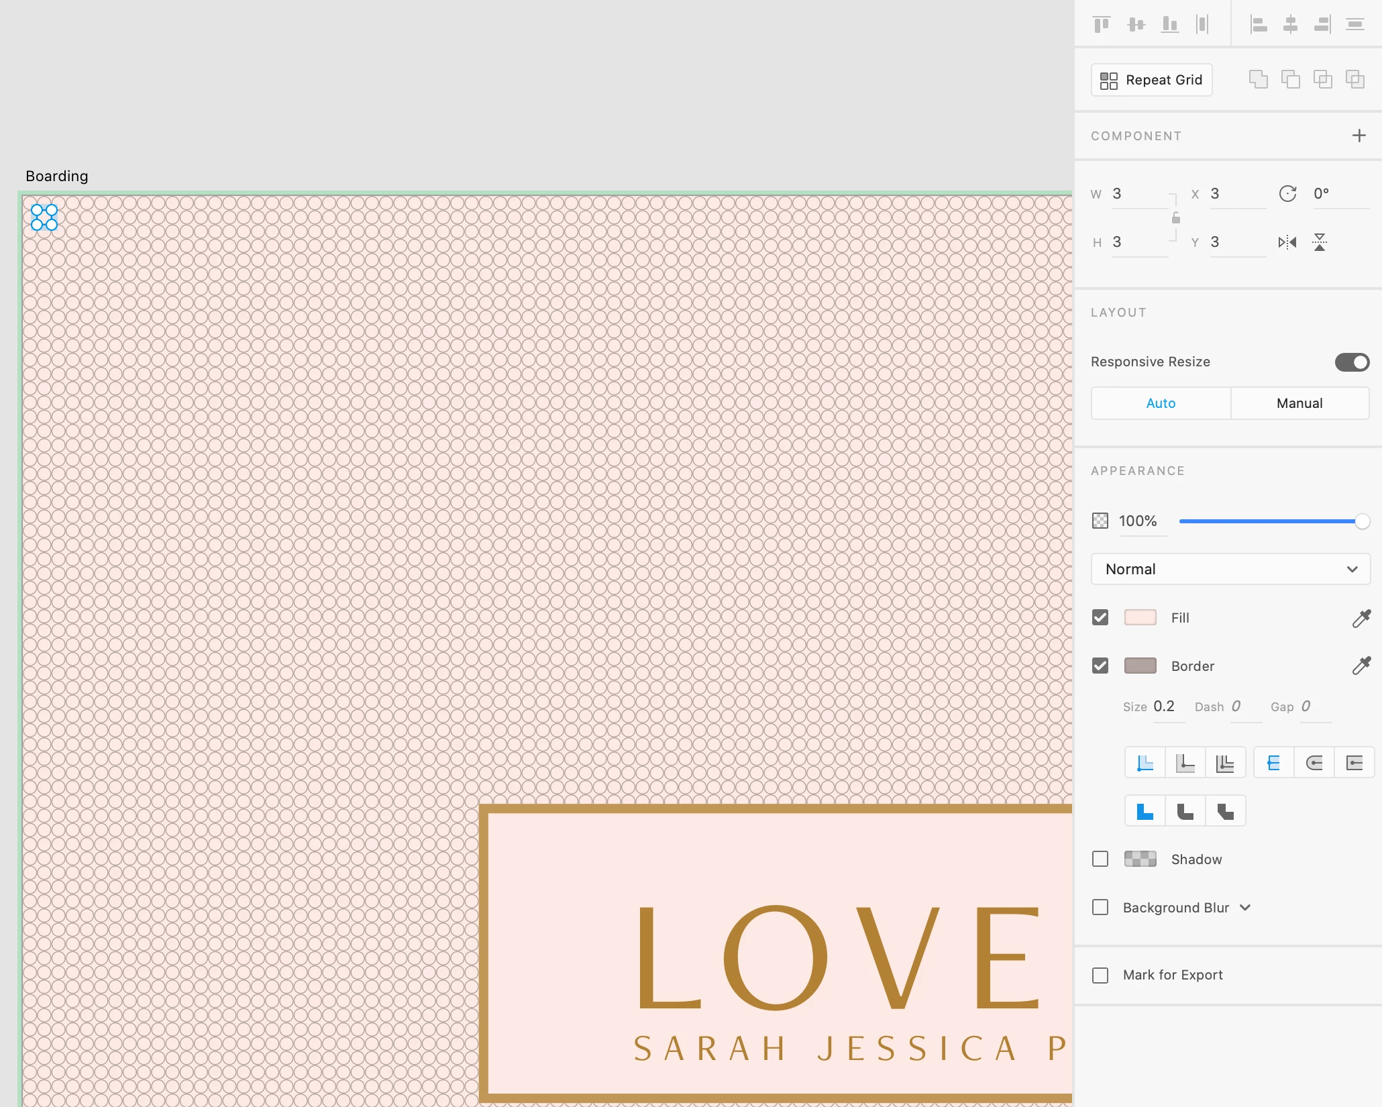Check Mark for Export
Viewport: 1382px width, 1107px height.
coord(1100,975)
